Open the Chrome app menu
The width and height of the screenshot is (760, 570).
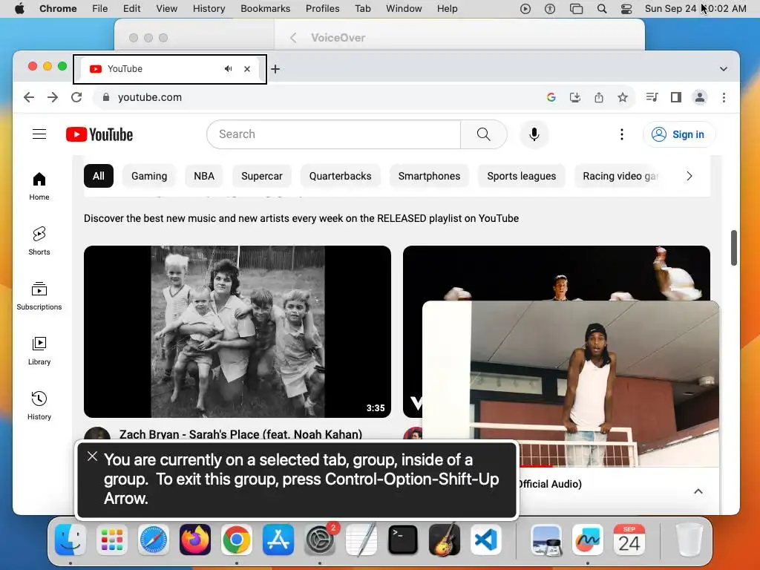pos(58,9)
